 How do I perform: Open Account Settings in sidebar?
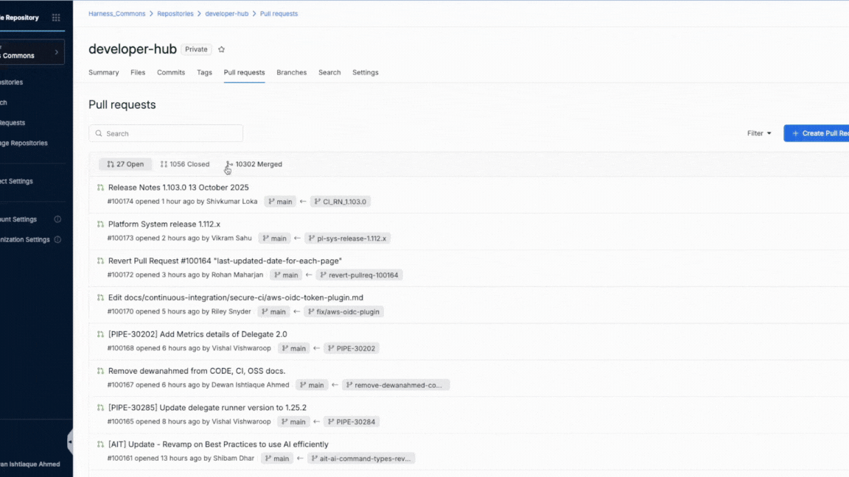pyautogui.click(x=19, y=219)
